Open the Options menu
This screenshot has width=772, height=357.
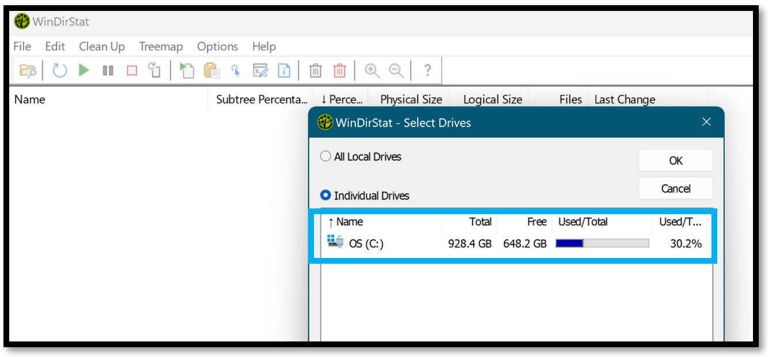tap(217, 47)
